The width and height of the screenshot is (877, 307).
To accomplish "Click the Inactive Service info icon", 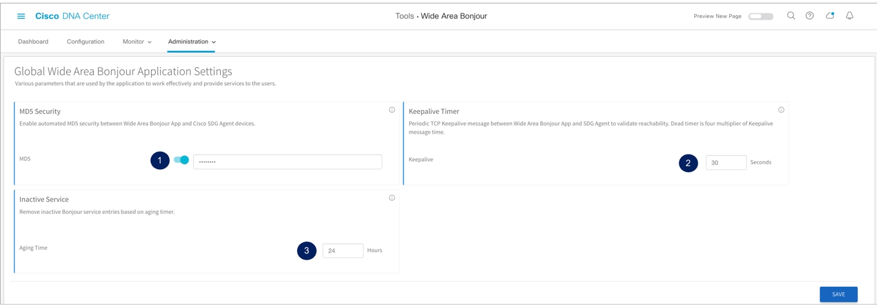I will (x=392, y=198).
